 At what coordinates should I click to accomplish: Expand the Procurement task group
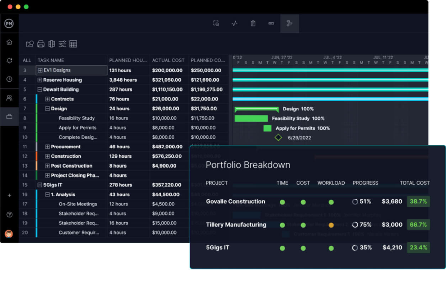(x=48, y=147)
